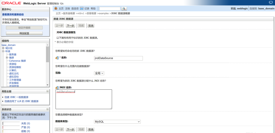Click the 严重 health status bar
Image resolution: width=275 pixels, height=133 pixels.
(11, 127)
